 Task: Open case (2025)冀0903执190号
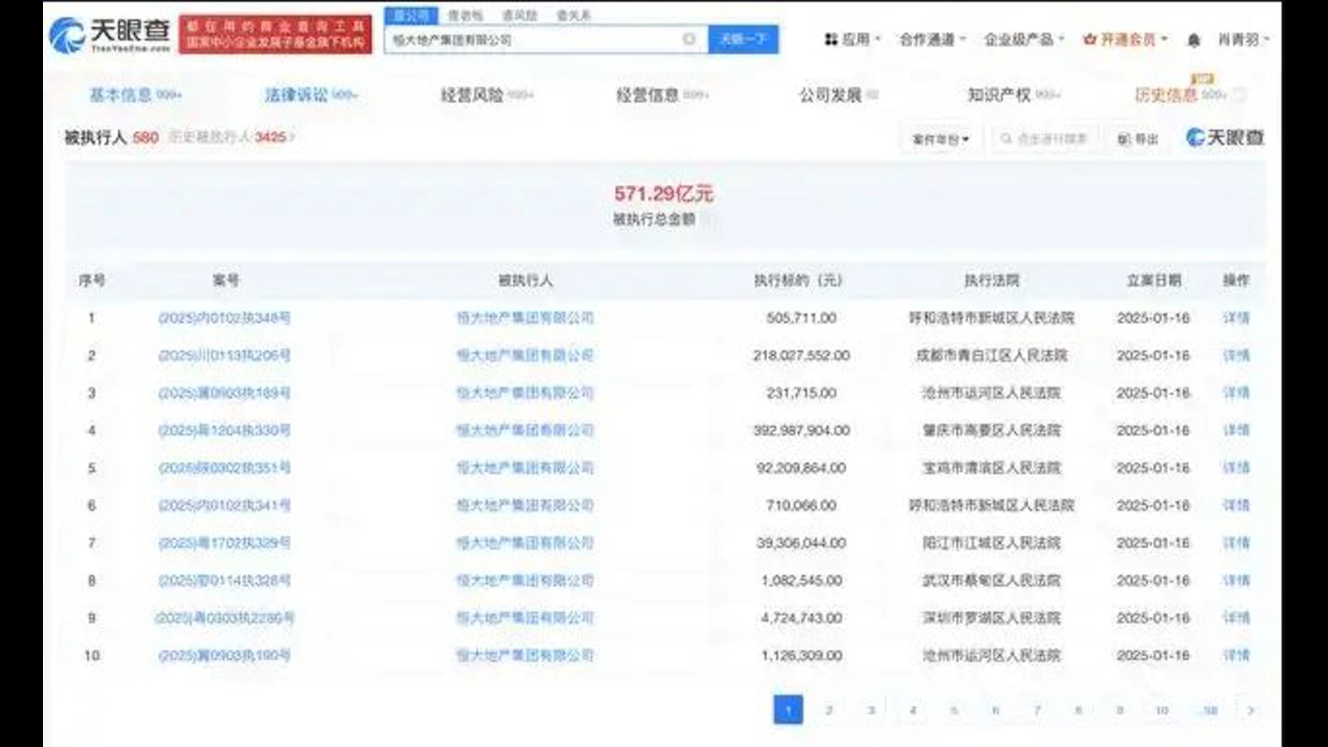point(224,655)
